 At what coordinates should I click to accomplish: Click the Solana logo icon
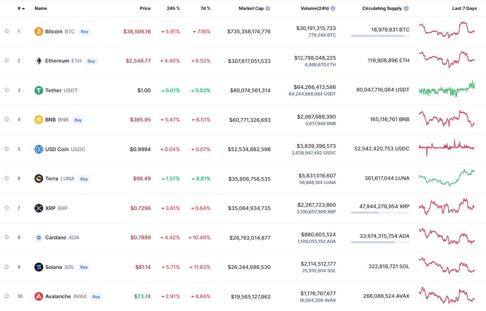tap(38, 267)
